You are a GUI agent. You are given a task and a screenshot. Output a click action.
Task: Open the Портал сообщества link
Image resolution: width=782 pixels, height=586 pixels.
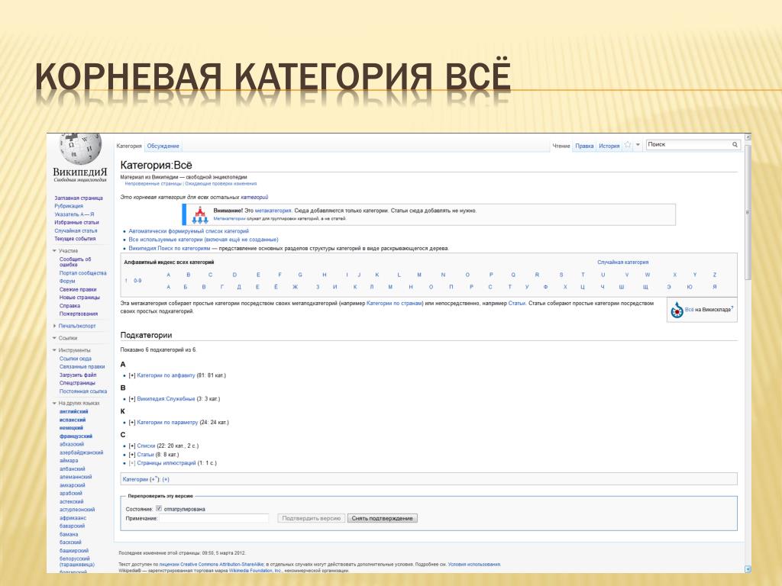tap(82, 273)
